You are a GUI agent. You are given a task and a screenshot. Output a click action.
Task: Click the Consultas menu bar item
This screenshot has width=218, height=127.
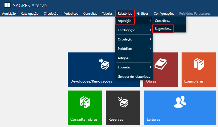90,14
